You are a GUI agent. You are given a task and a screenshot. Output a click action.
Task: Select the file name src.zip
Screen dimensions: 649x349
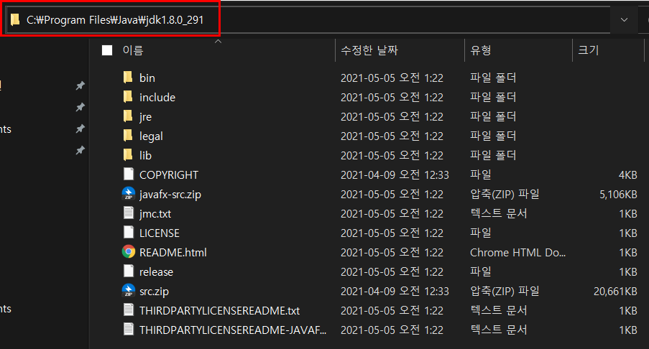click(x=154, y=292)
